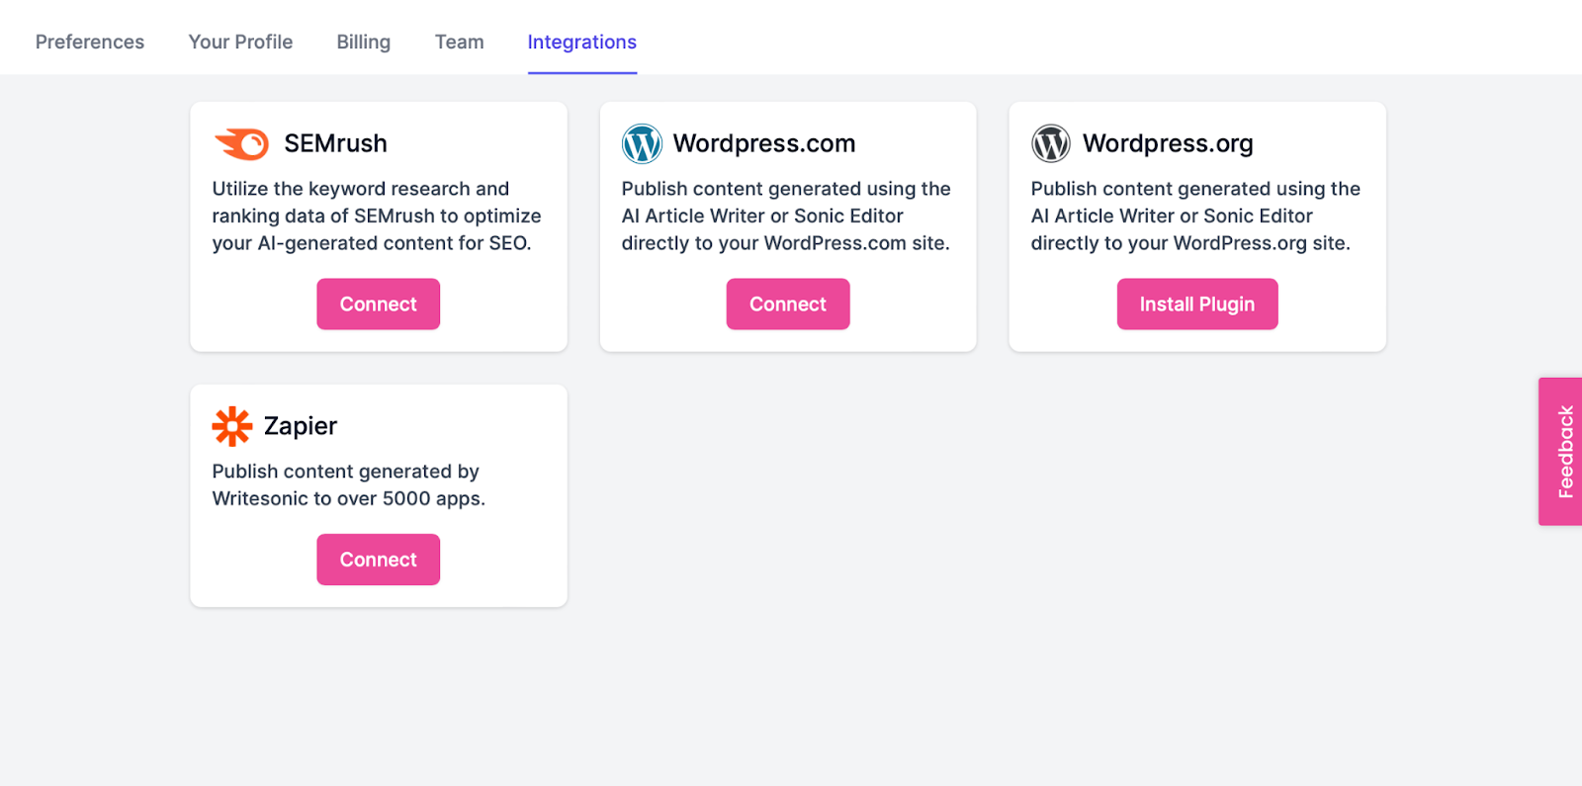Click the blue Wordpress.com logo icon
This screenshot has width=1582, height=786.
[642, 144]
